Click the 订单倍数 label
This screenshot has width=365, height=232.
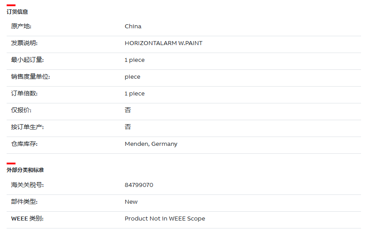click(24, 93)
